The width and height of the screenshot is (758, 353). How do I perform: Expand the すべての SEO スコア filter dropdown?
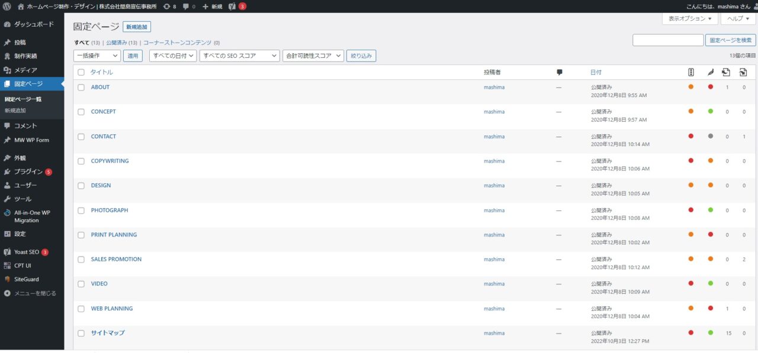239,56
